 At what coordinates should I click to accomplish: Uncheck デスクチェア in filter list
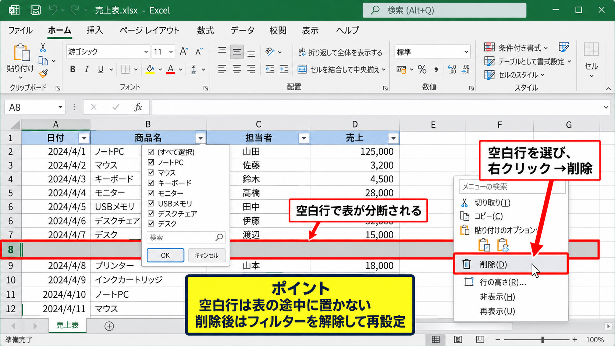(151, 213)
